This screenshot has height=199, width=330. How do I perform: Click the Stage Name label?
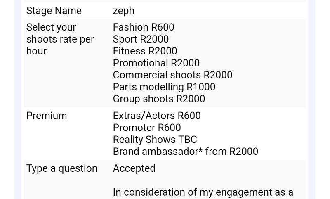pyautogui.click(x=54, y=11)
